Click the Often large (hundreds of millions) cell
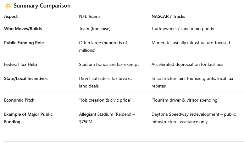244x143 pixels. (103, 46)
